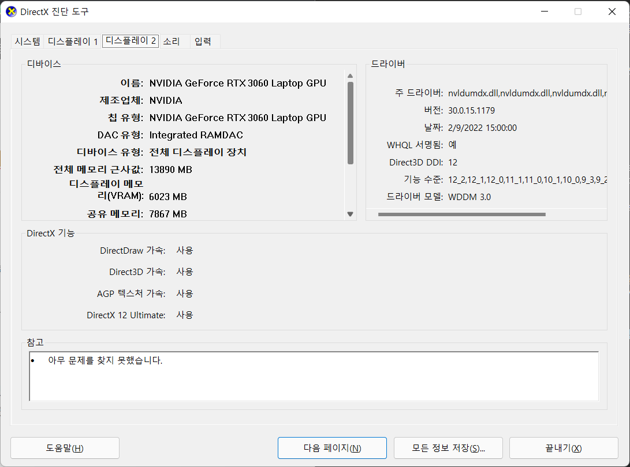The width and height of the screenshot is (630, 467).
Task: Click the DirectX 12 Ultimate status 사용
Action: [x=185, y=315]
